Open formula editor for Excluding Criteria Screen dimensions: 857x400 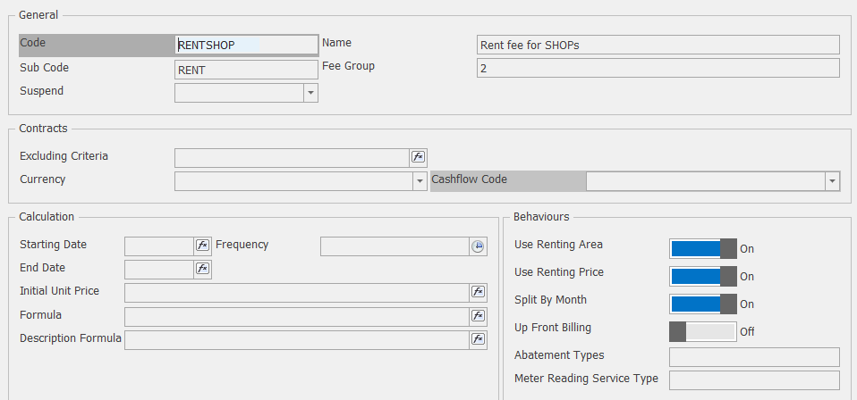click(x=418, y=157)
